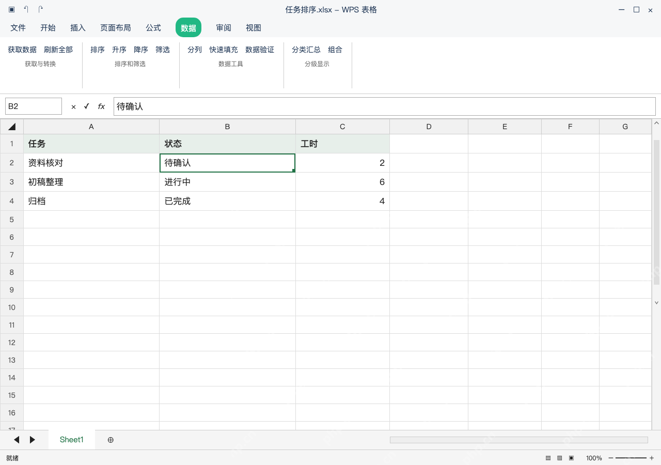The height and width of the screenshot is (465, 661).
Task: Click the redo arrow in title bar
Action: (x=41, y=9)
